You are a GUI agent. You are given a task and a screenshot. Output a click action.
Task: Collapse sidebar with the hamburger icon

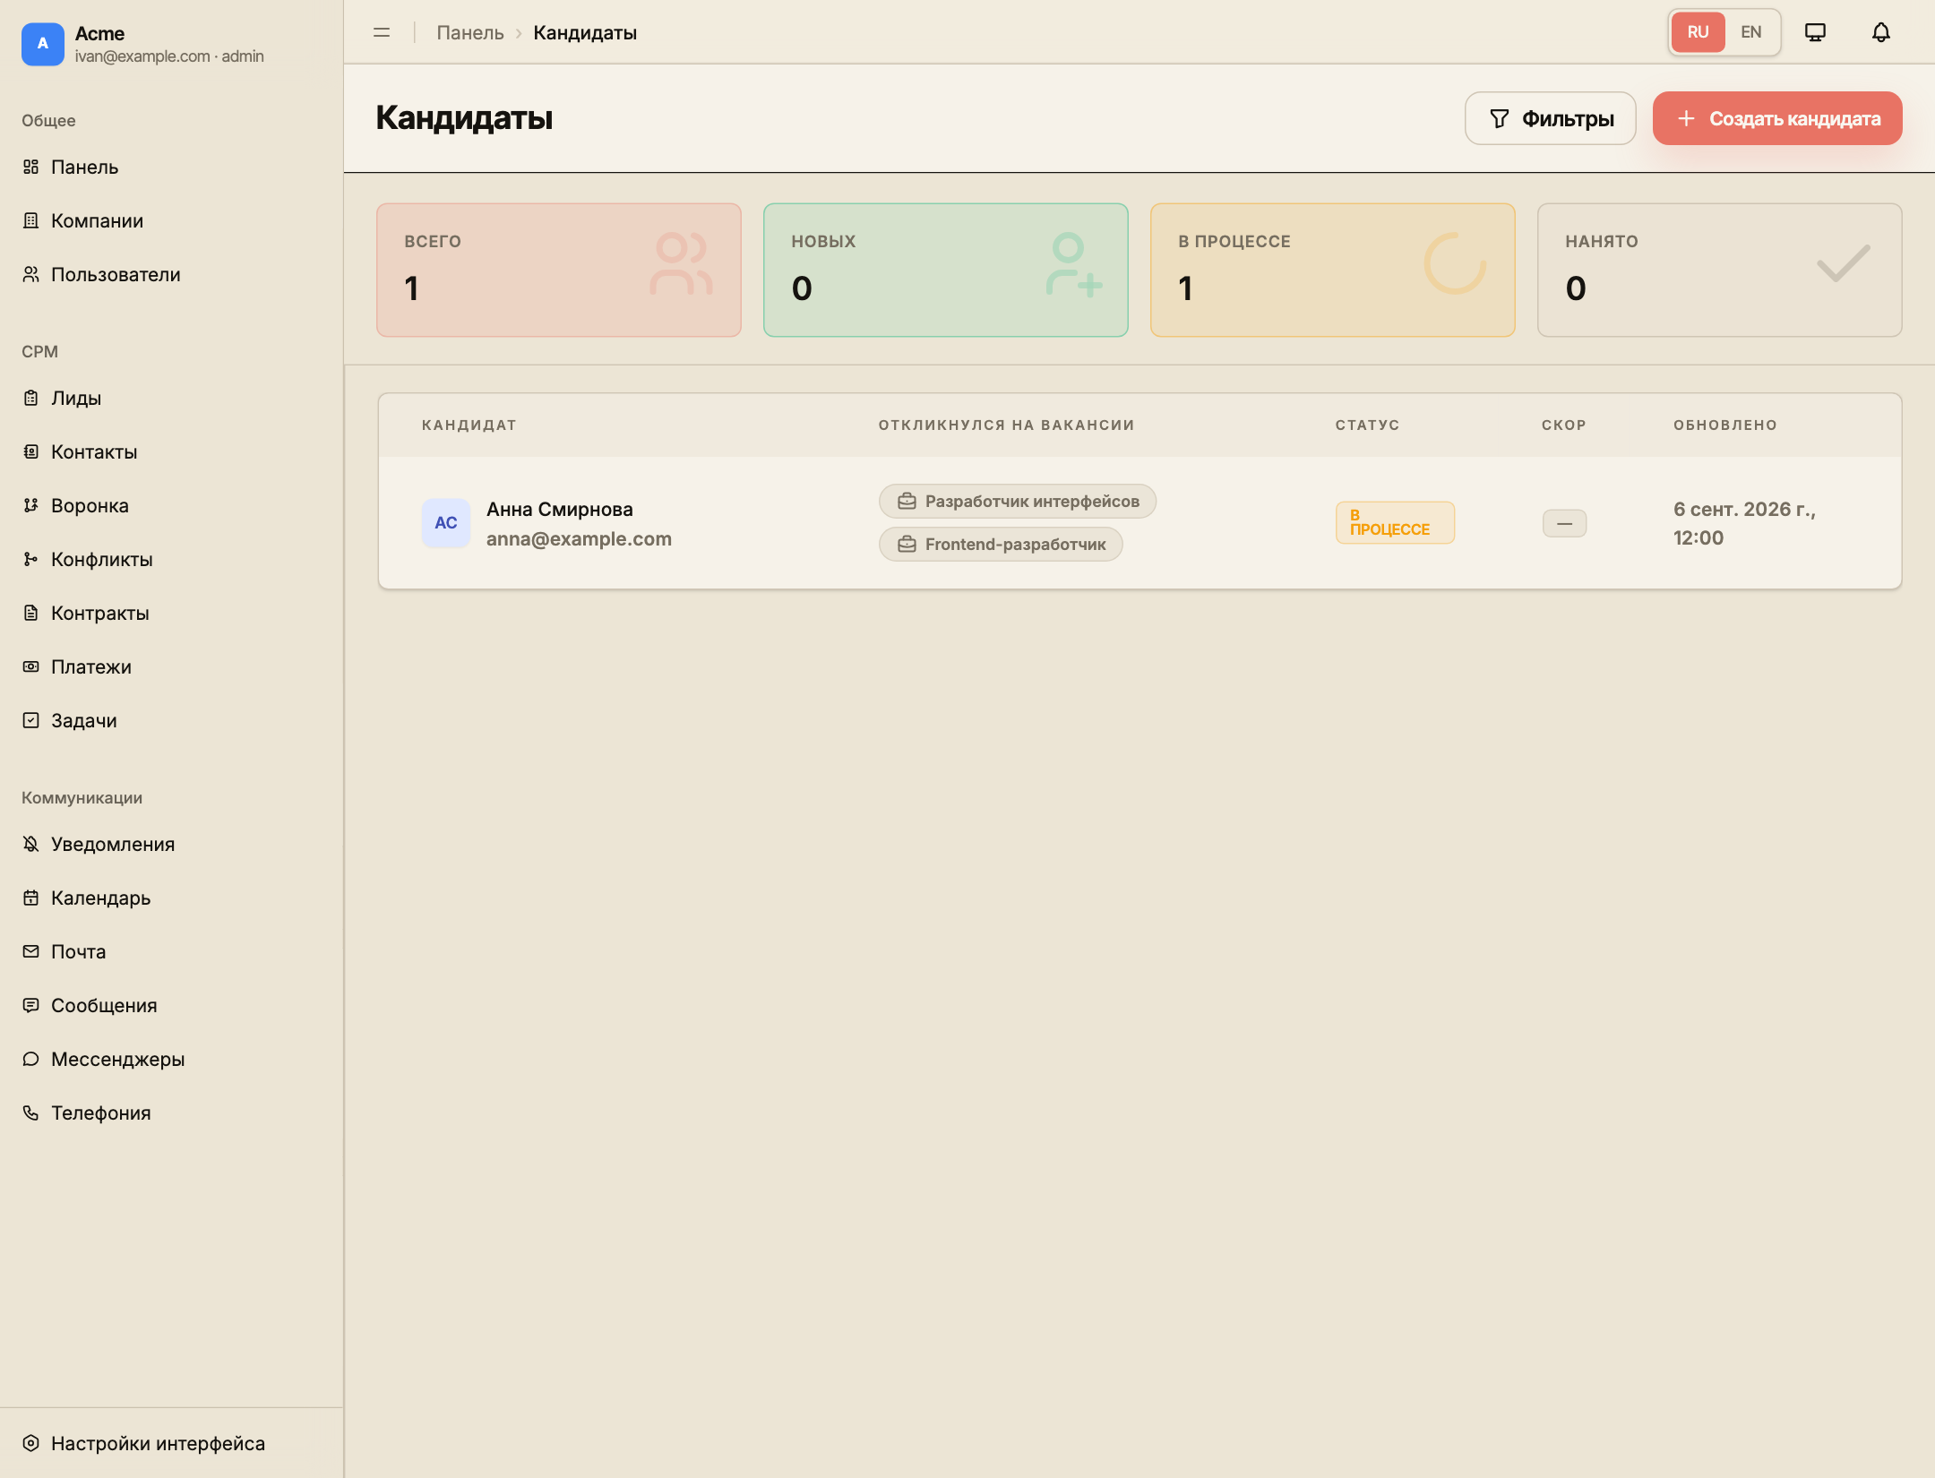tap(382, 33)
